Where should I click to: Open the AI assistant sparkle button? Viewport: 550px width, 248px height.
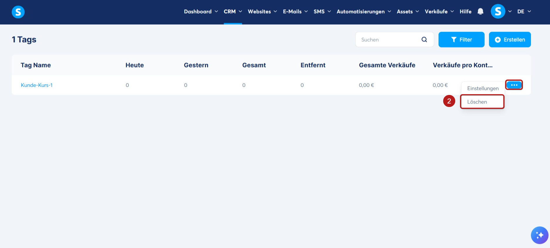539,235
